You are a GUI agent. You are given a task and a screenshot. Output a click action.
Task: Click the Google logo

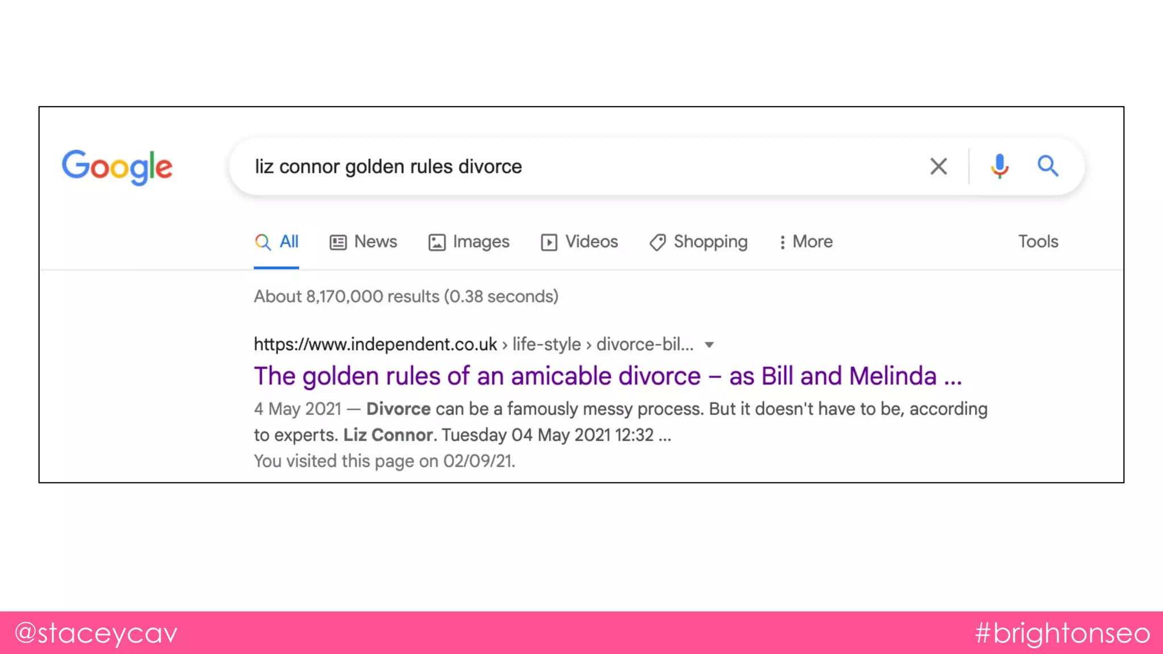click(x=117, y=167)
